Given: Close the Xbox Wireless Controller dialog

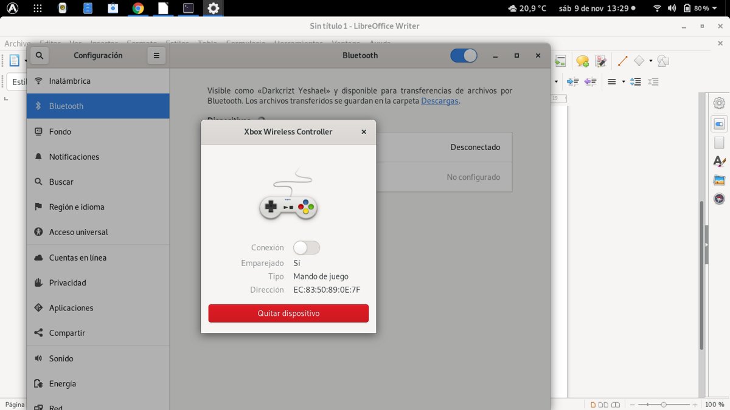Looking at the screenshot, I should [364, 132].
